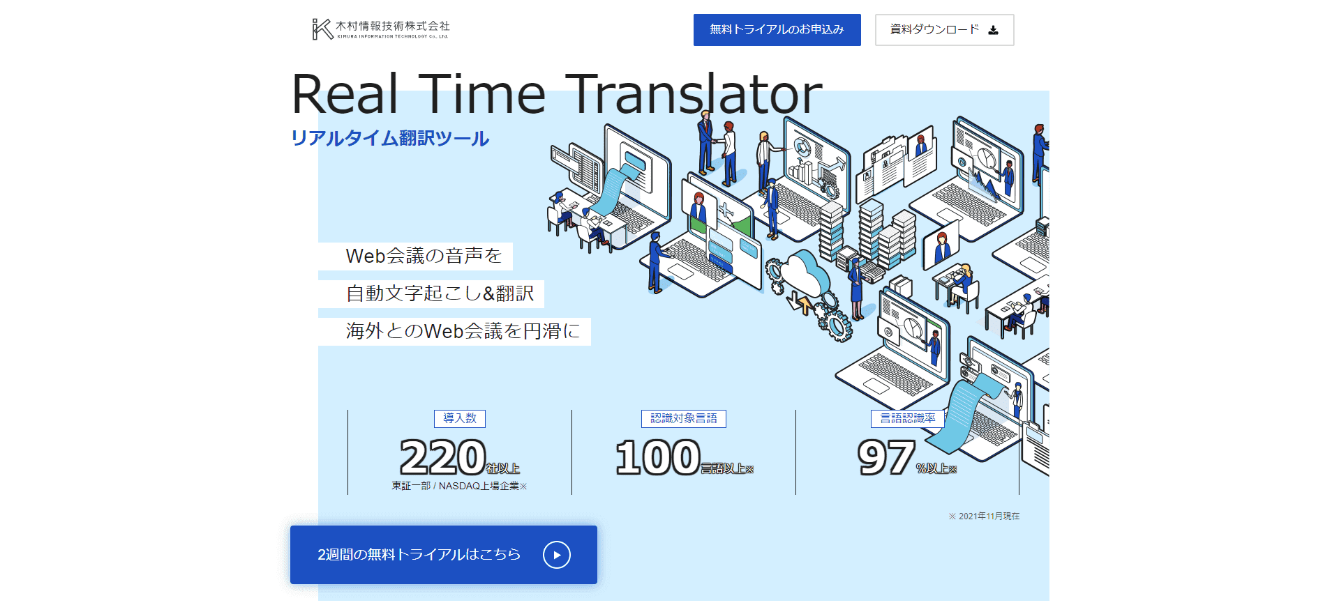
Task: Click the 97 %以上 figure
Action: tap(907, 458)
